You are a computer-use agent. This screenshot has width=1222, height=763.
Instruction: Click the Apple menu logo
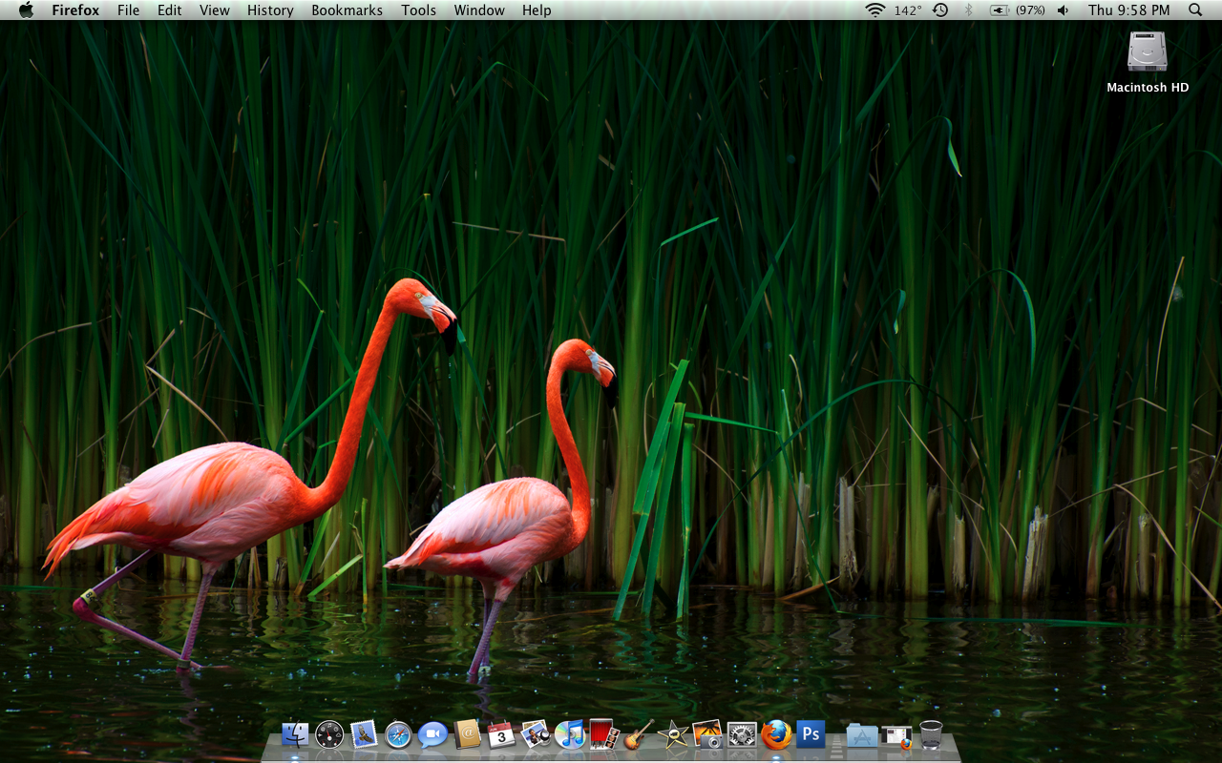(x=26, y=10)
